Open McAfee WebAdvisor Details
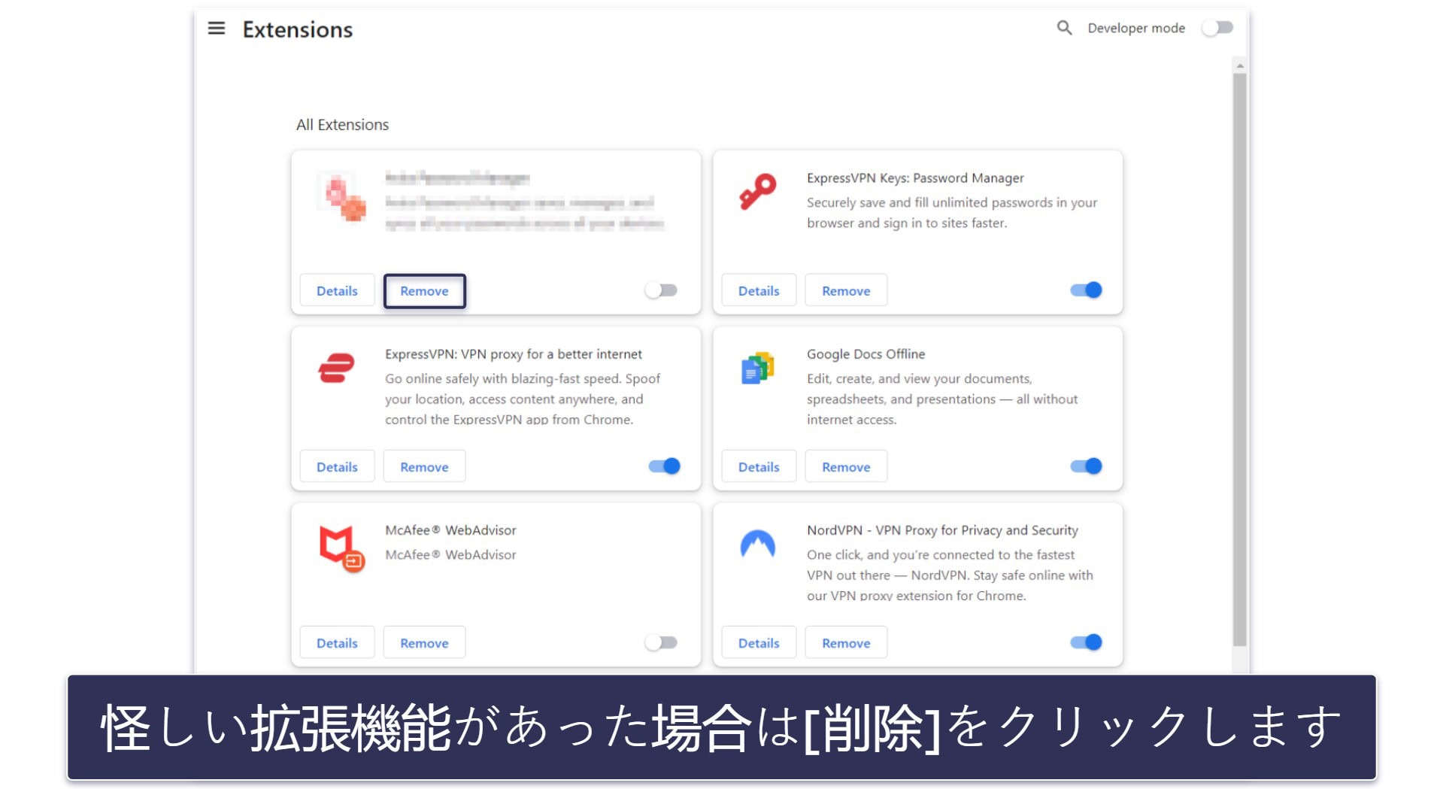Image resolution: width=1443 pixels, height=789 pixels. coord(337,642)
